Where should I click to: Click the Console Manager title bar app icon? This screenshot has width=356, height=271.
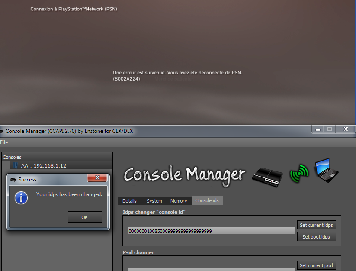tap(2, 131)
